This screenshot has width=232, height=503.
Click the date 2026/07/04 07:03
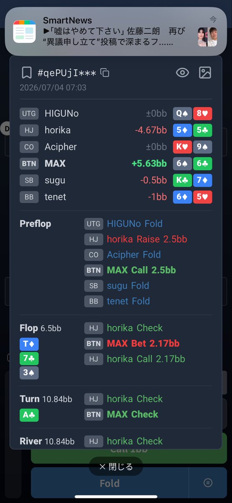click(x=53, y=88)
